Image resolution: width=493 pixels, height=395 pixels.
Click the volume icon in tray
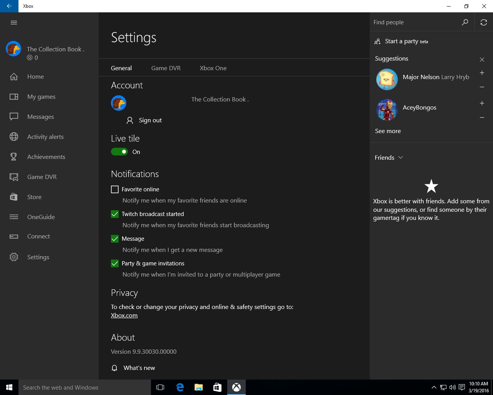452,387
